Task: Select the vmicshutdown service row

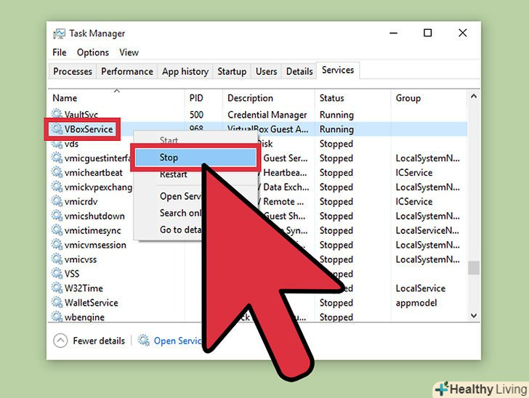Action: click(x=94, y=216)
